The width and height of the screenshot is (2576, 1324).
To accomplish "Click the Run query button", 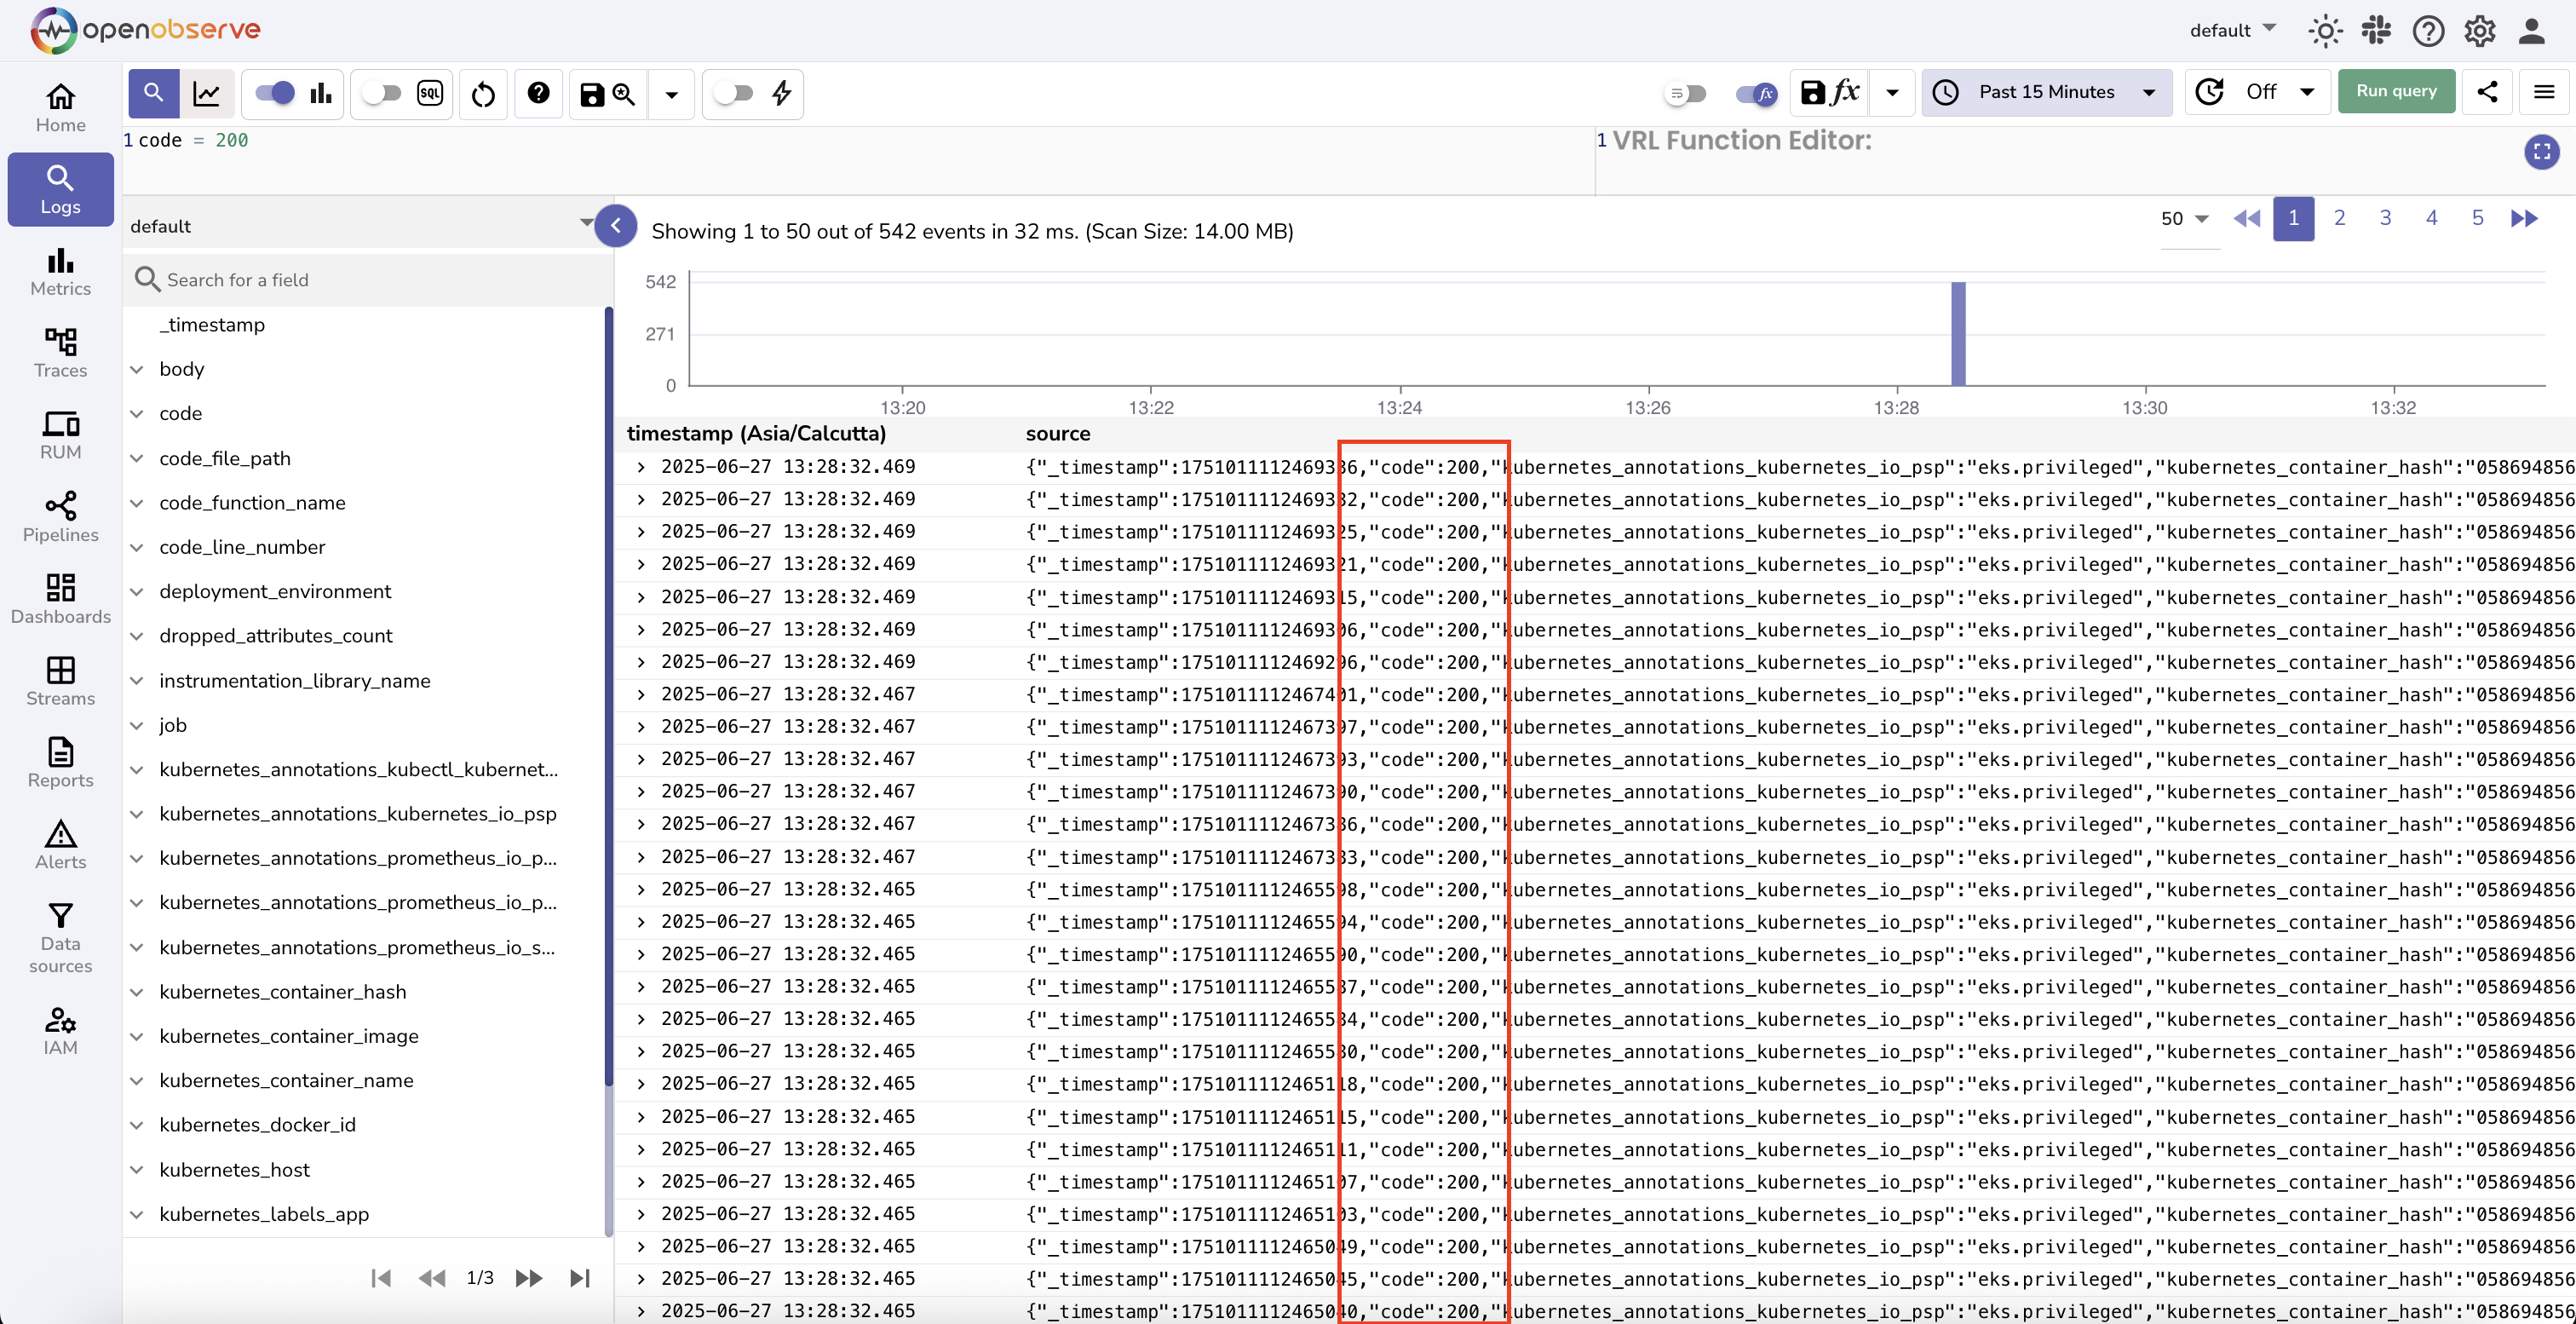I will (2396, 91).
